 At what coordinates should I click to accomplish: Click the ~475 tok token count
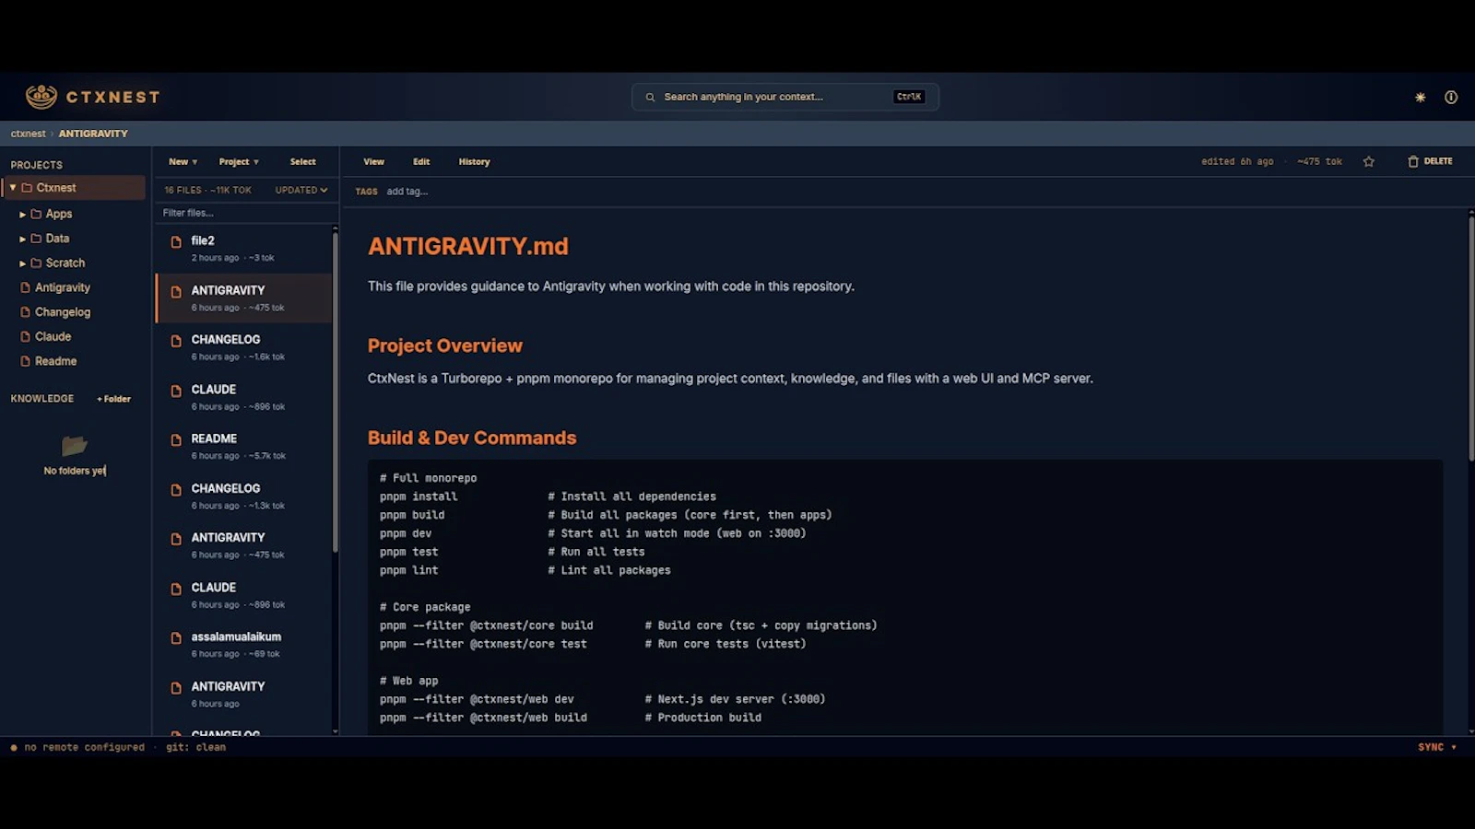tap(1319, 161)
